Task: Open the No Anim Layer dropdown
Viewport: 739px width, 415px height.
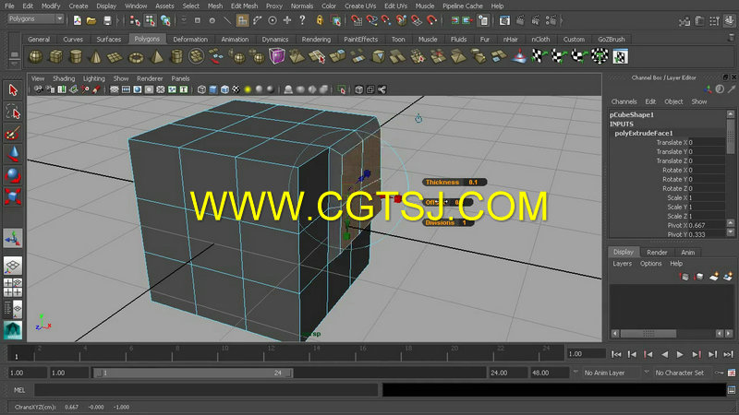Action: tap(611, 373)
